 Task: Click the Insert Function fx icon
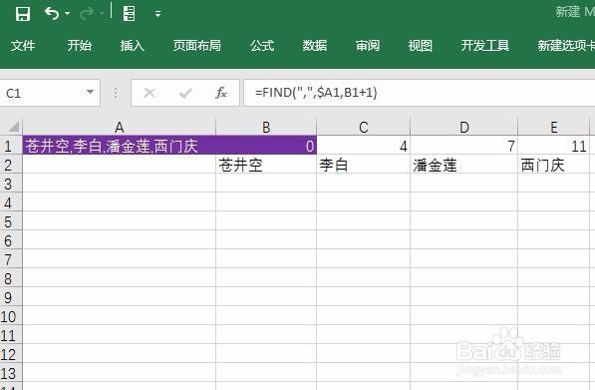click(221, 93)
